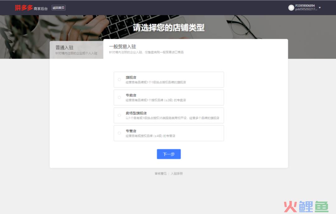Switch to the 一般贸易入驻 tab
Image resolution: width=336 pixels, height=214 pixels.
pos(123,47)
